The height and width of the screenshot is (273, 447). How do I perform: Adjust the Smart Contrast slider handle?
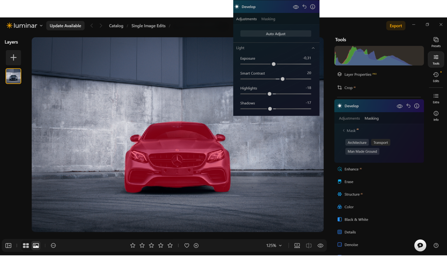(283, 79)
